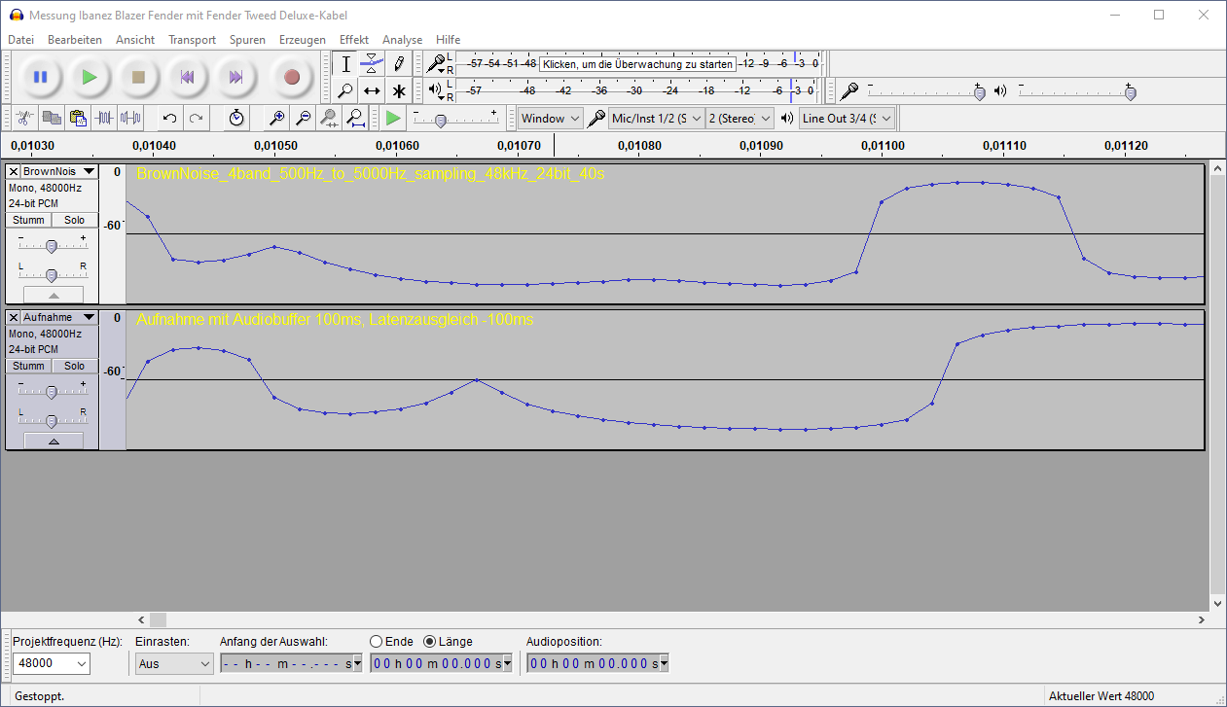Click the recording volume slider
The image size is (1227, 707).
coord(925,91)
